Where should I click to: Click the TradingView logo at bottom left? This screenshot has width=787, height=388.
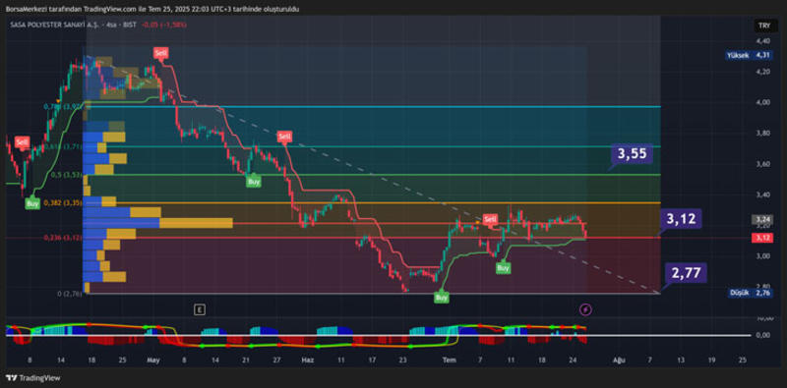[x=32, y=378]
